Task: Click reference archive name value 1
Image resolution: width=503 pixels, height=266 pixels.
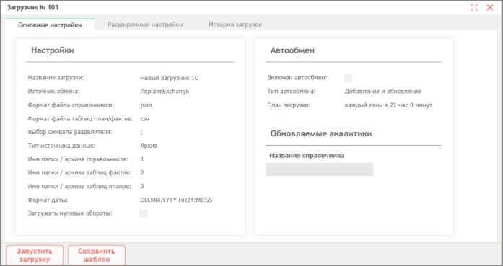Action: click(142, 159)
